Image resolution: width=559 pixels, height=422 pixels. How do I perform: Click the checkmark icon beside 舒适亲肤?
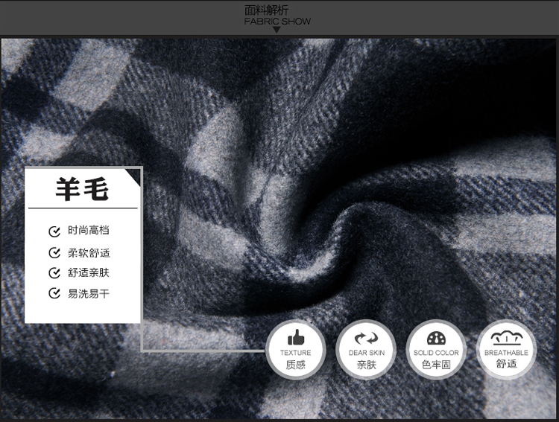pos(54,273)
